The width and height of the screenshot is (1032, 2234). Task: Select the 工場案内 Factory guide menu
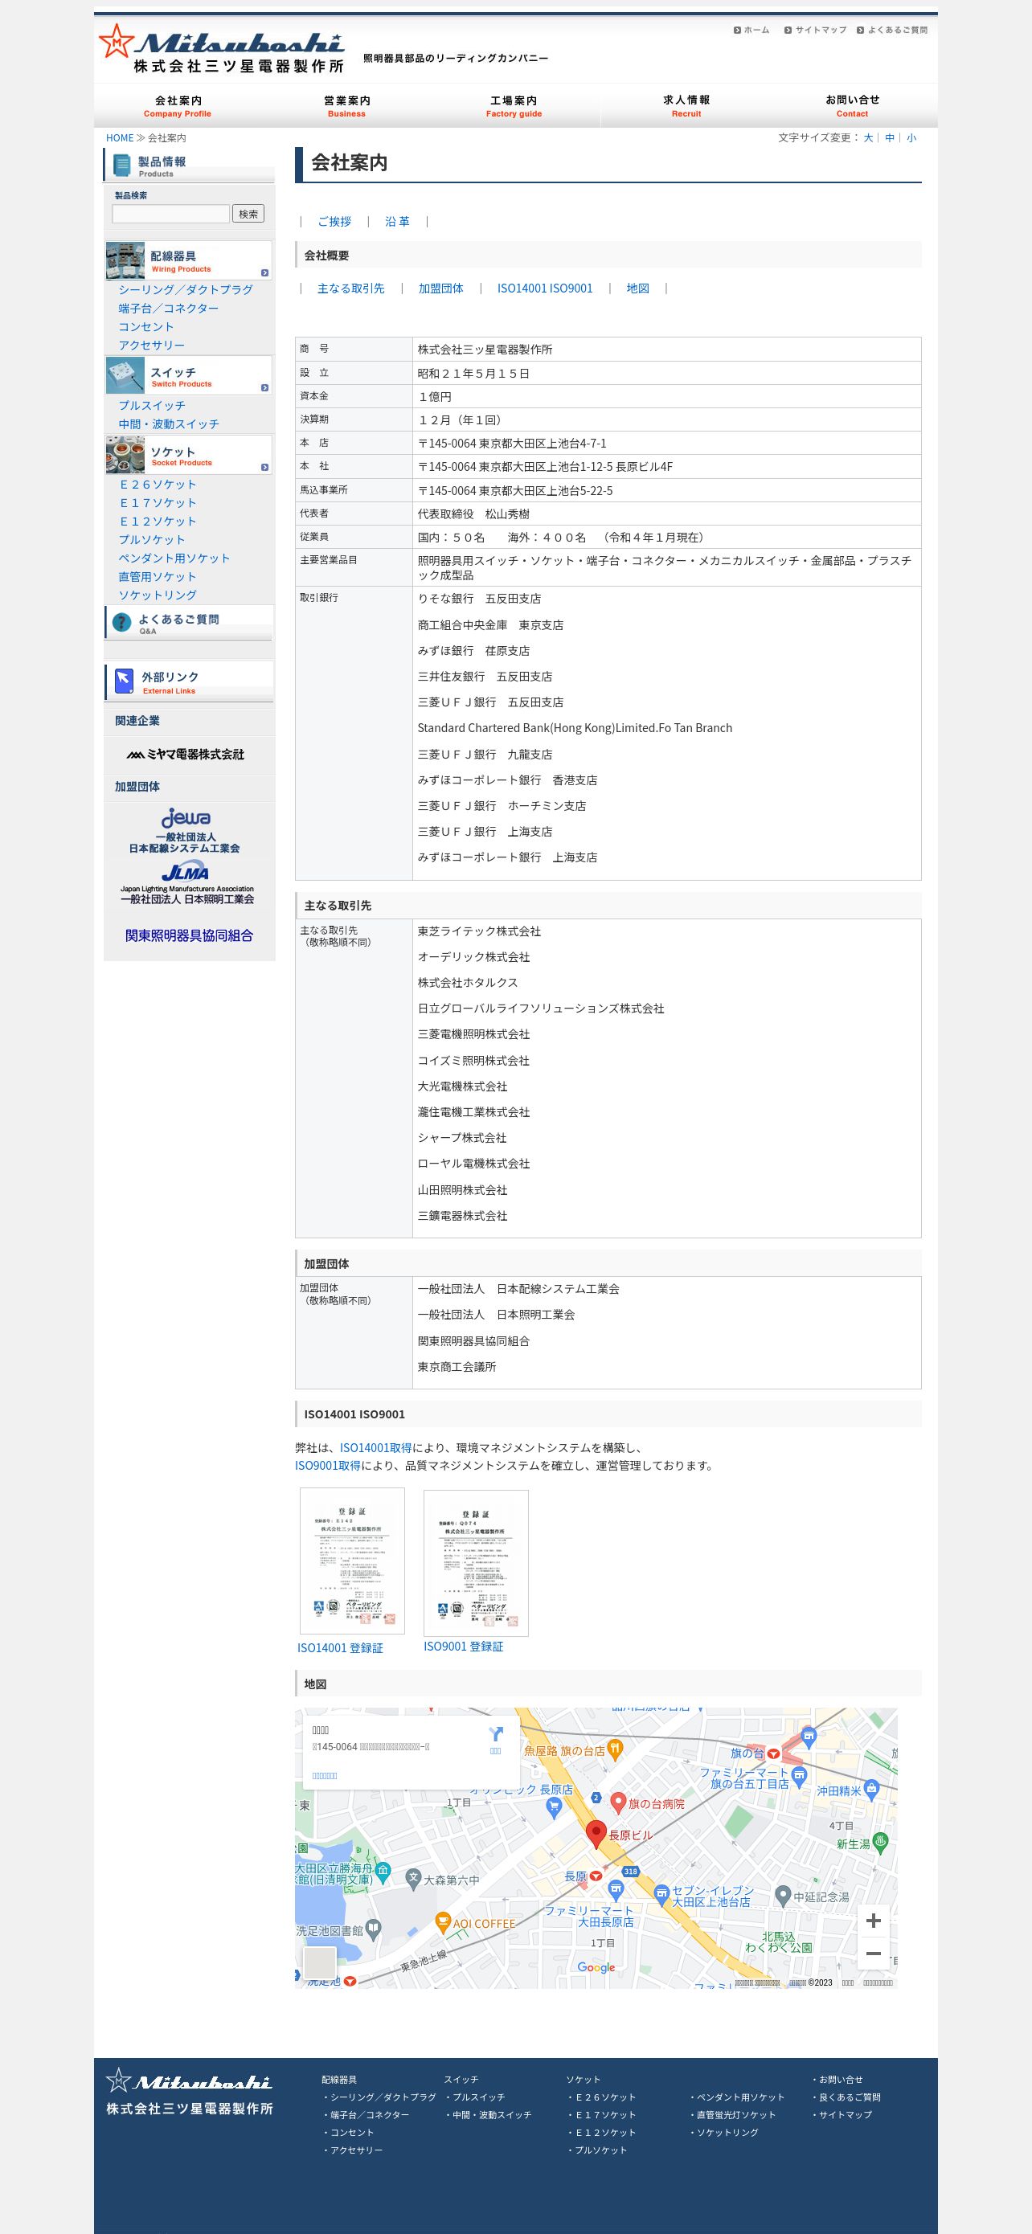tap(514, 106)
